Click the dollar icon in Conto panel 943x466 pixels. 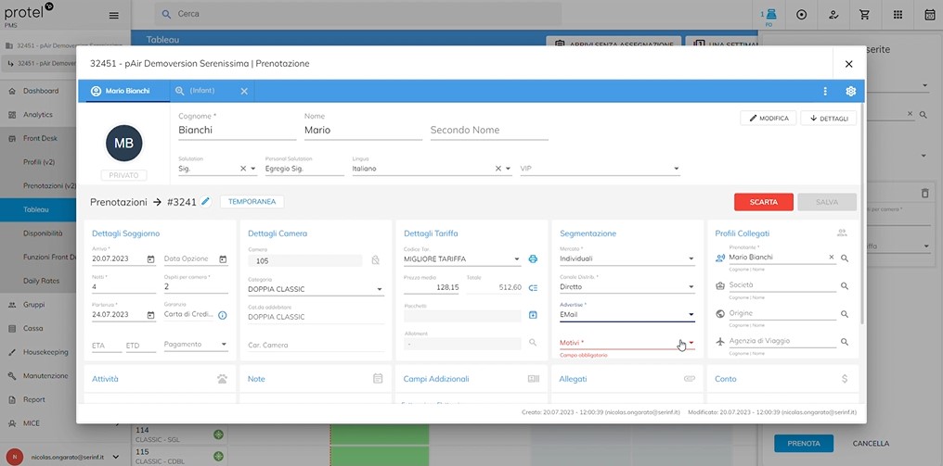[845, 379]
